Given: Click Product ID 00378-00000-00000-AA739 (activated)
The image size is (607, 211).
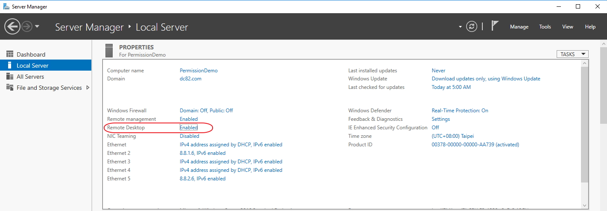Looking at the screenshot, I should [476, 145].
